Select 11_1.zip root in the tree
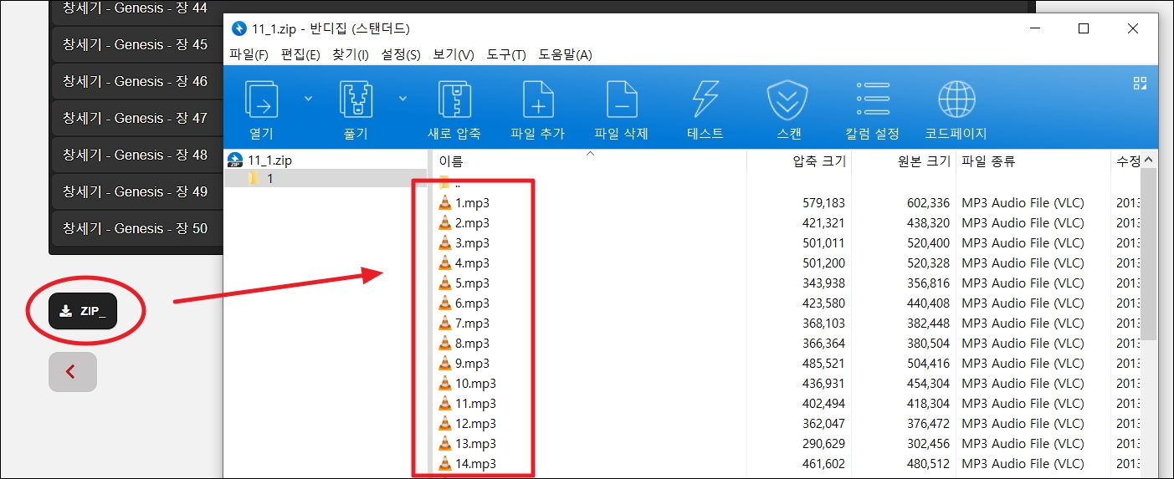 click(x=271, y=161)
